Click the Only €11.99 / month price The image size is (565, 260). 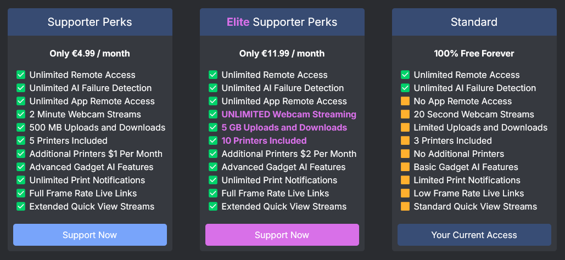coord(282,54)
